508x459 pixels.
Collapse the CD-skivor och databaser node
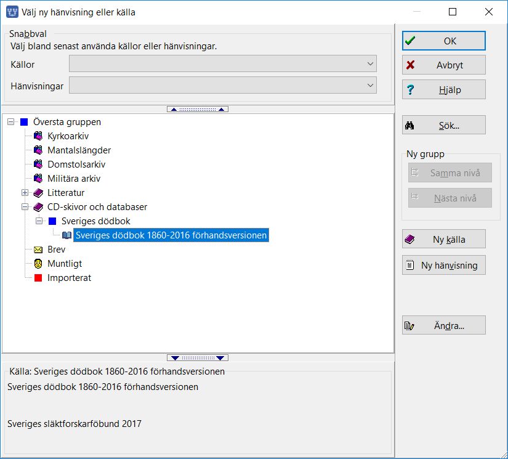pyautogui.click(x=25, y=207)
